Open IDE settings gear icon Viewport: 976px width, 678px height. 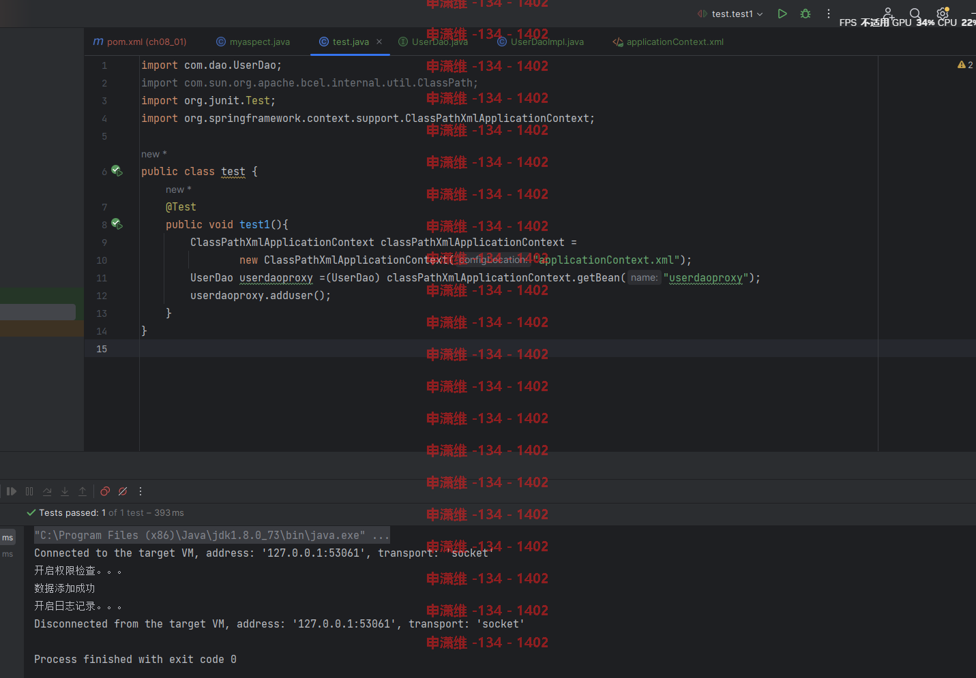click(x=943, y=14)
